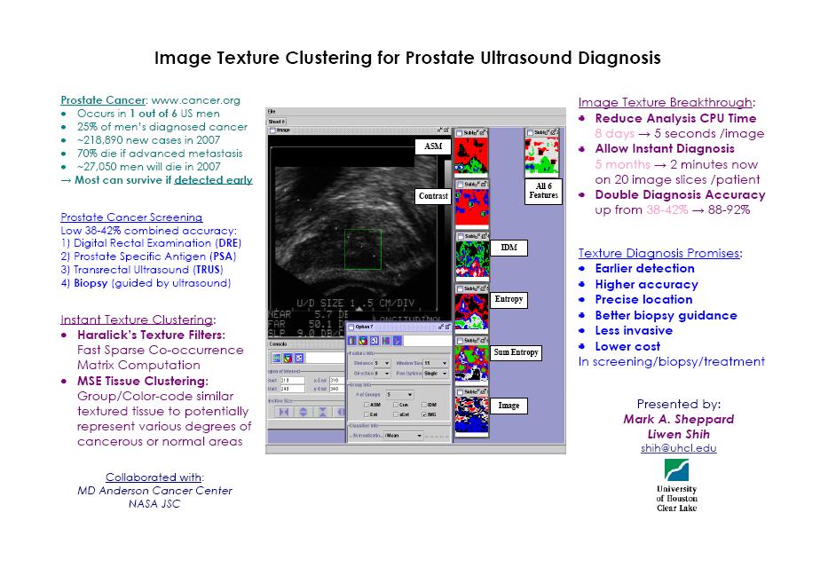Maximize the Option 7 window
The image size is (820, 568).
(447, 327)
